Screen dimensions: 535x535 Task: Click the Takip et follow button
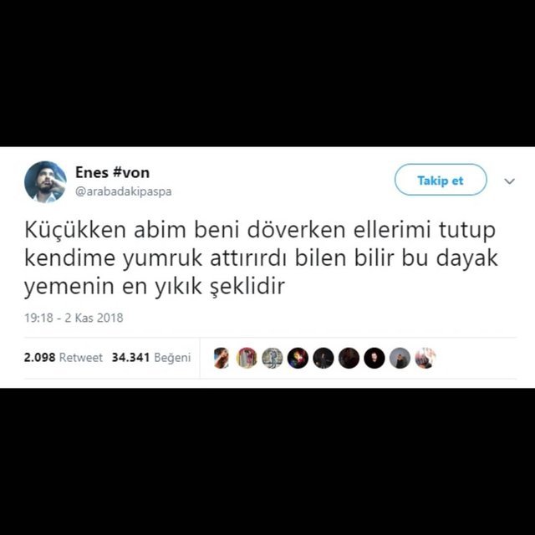point(441,180)
